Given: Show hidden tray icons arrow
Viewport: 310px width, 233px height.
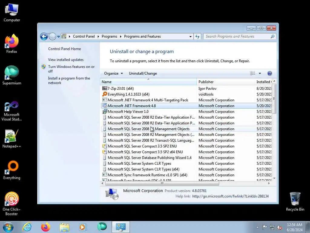Looking at the screenshot, I should point(257,227).
